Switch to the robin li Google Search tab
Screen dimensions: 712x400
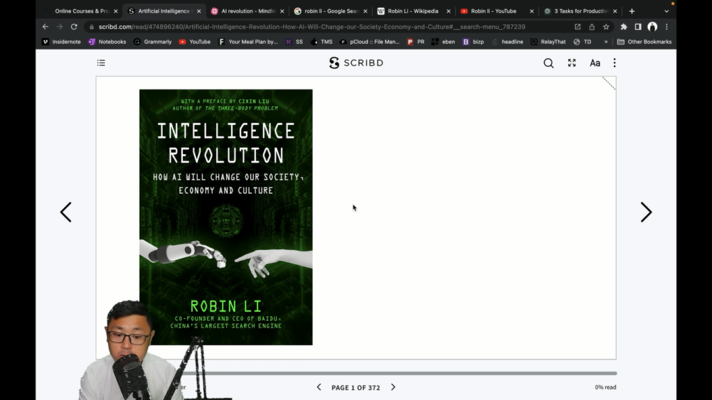[x=331, y=11]
